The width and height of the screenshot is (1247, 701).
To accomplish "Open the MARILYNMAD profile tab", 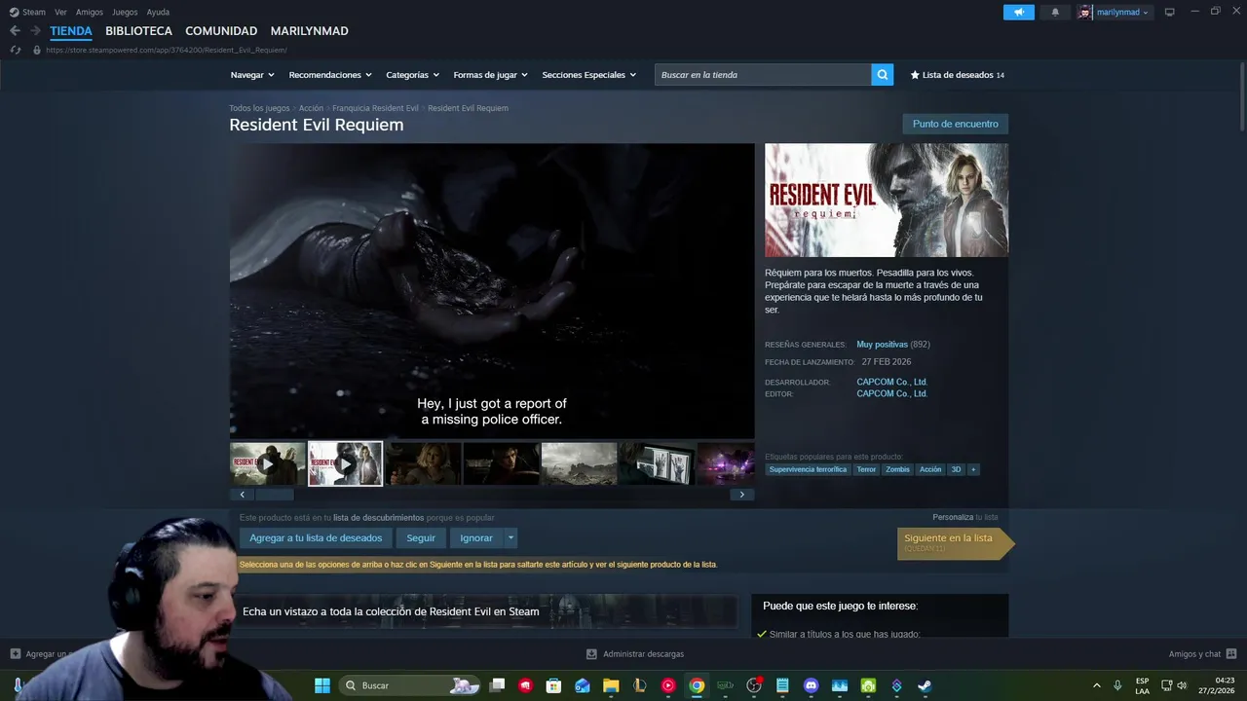I will point(309,31).
